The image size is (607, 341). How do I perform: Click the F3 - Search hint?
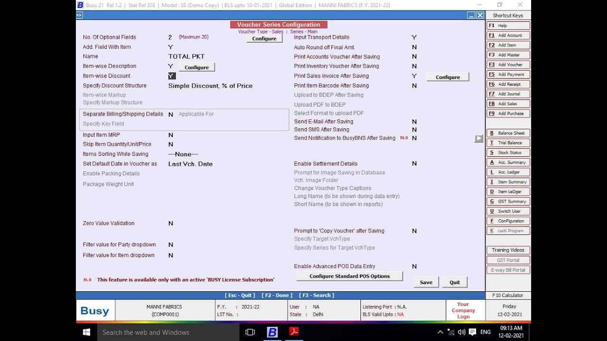pyautogui.click(x=317, y=295)
